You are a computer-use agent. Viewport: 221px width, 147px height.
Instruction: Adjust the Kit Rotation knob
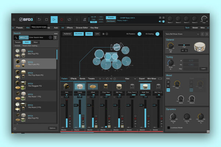click(x=139, y=34)
